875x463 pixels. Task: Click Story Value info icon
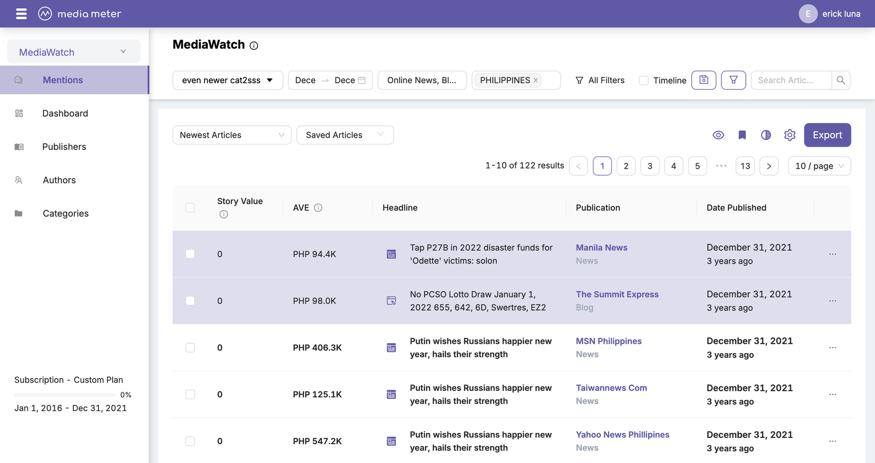(x=224, y=215)
